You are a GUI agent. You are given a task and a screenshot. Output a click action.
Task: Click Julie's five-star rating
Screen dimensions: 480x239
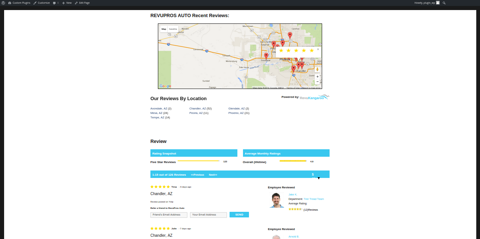click(160, 229)
